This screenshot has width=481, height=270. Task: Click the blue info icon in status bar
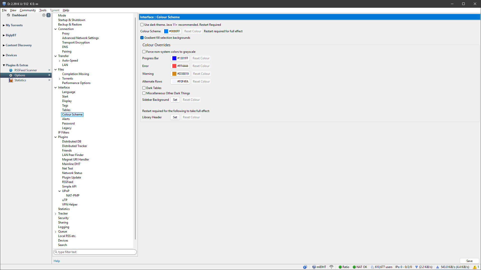tap(305, 267)
